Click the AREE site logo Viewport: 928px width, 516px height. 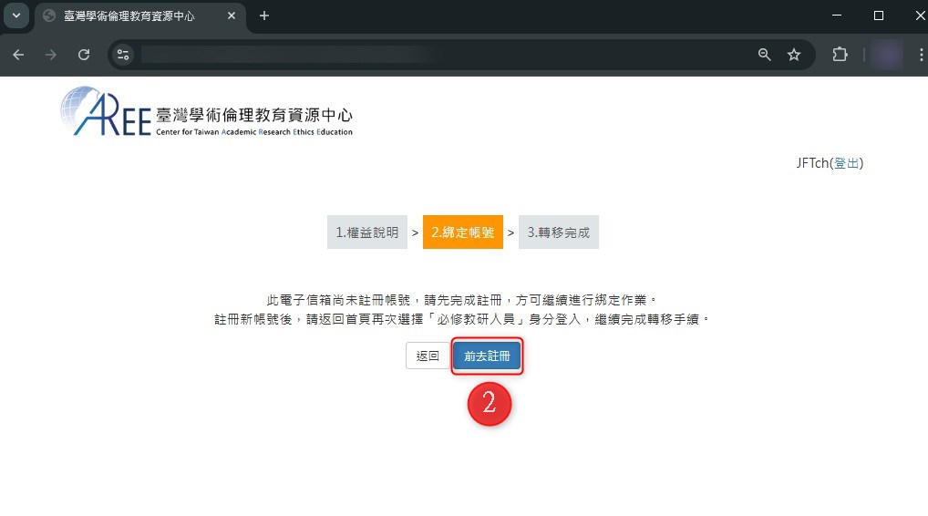pos(207,111)
